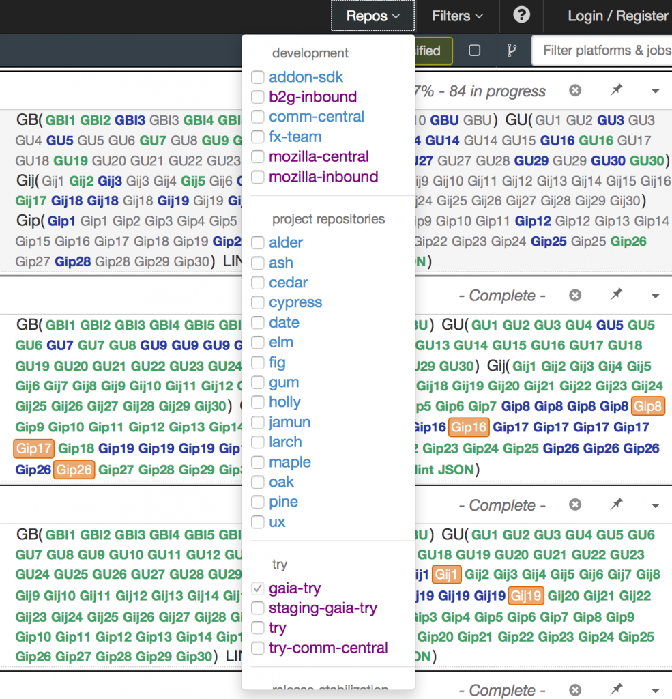This screenshot has width=672, height=699.
Task: Check the mozilla-central repo checkbox
Action: (258, 156)
